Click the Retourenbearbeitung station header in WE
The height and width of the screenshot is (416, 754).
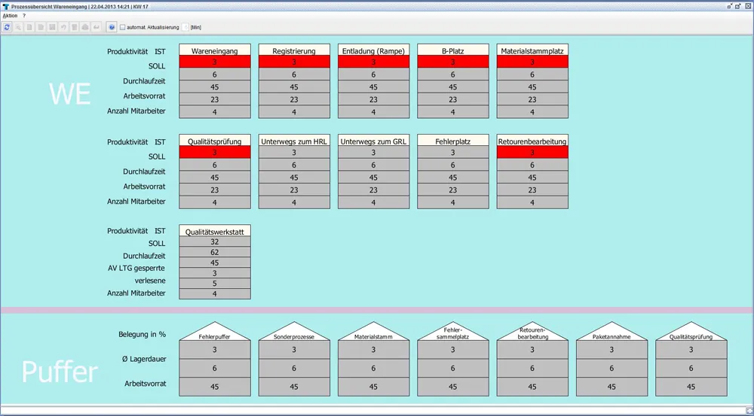pyautogui.click(x=532, y=141)
